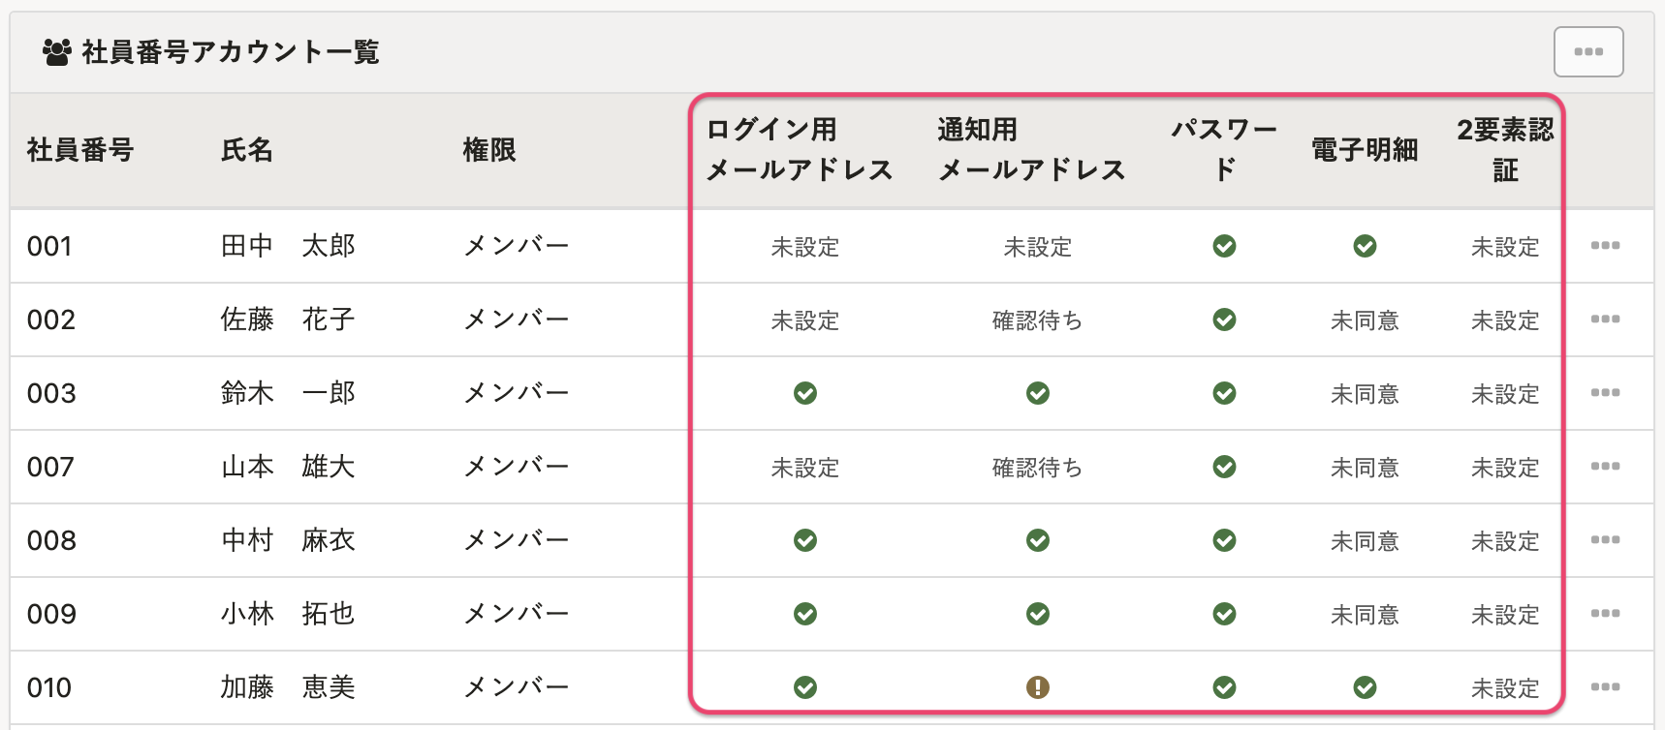Click 2要素認証 未設定 for 小林 拓也
This screenshot has width=1665, height=730.
(x=1504, y=615)
